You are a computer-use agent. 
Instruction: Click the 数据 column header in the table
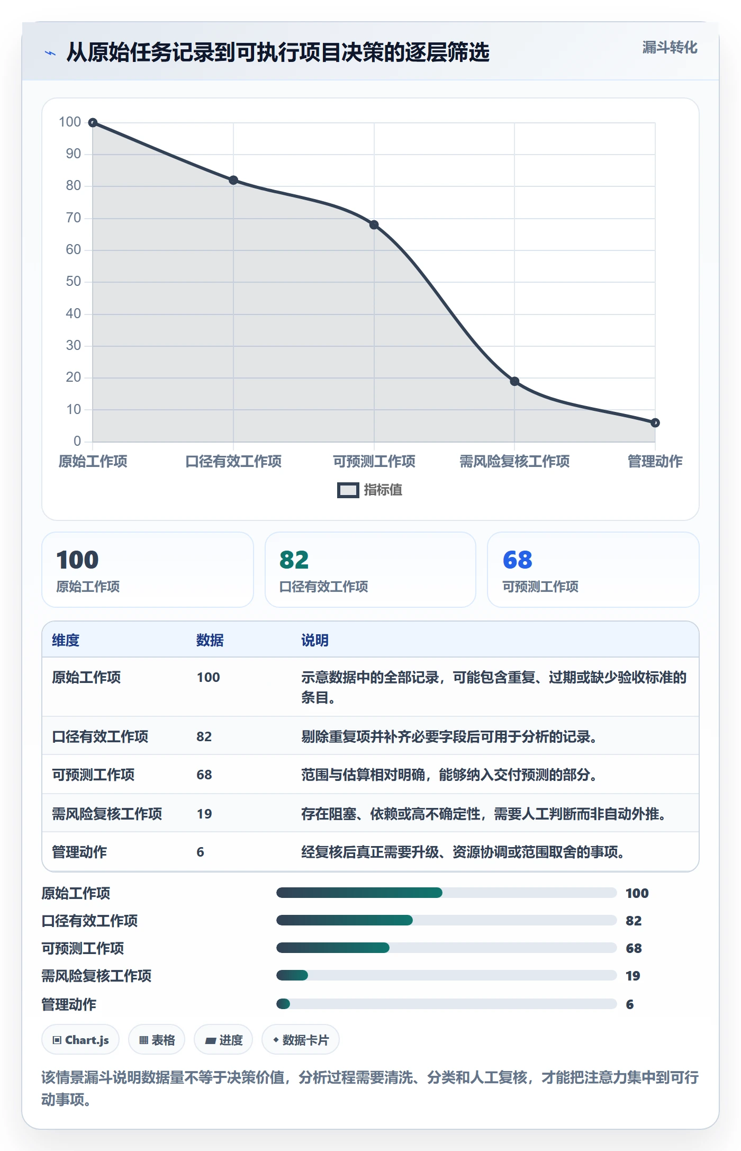pyautogui.click(x=210, y=640)
